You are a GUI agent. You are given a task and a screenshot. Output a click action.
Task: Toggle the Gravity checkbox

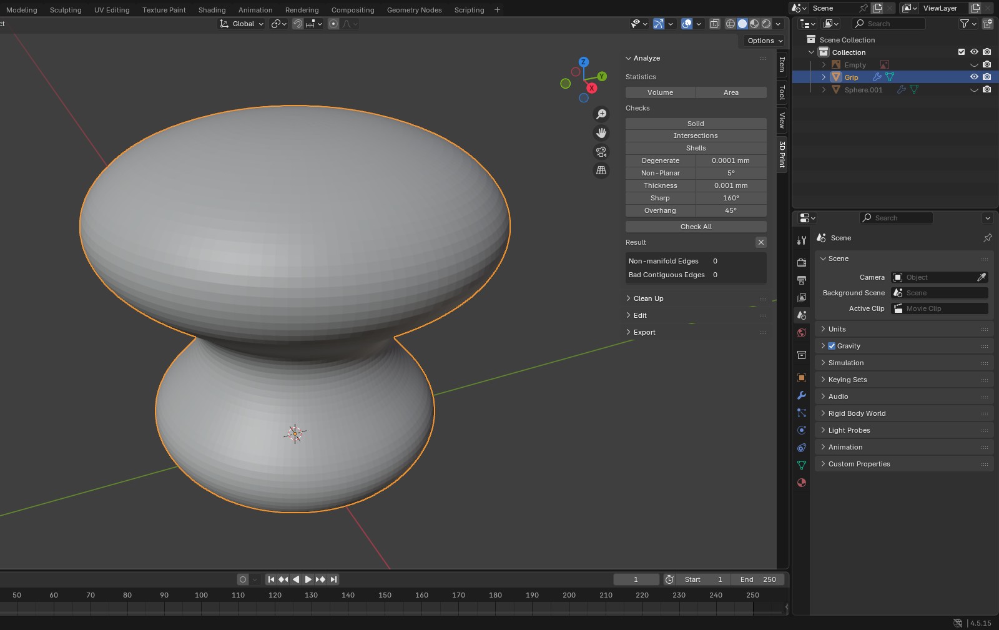pyautogui.click(x=832, y=346)
